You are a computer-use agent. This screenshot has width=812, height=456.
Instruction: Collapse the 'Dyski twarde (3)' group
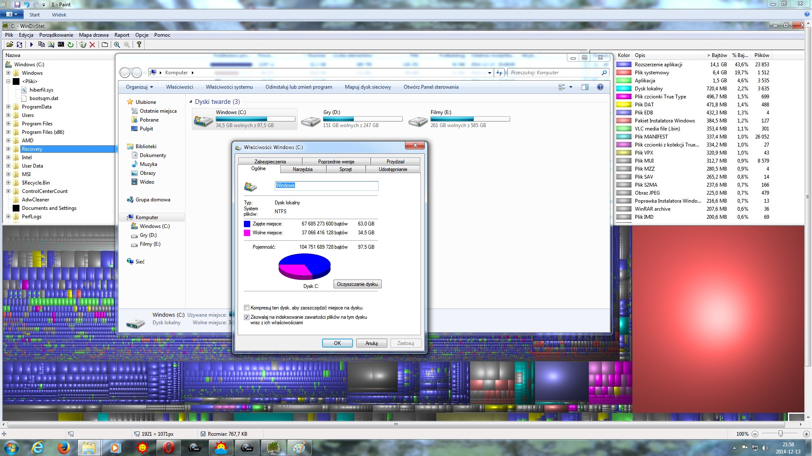191,102
